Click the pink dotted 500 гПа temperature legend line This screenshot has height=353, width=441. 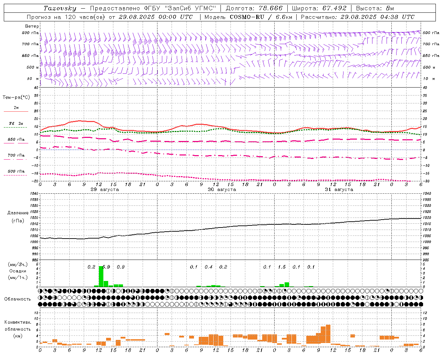tap(15, 175)
